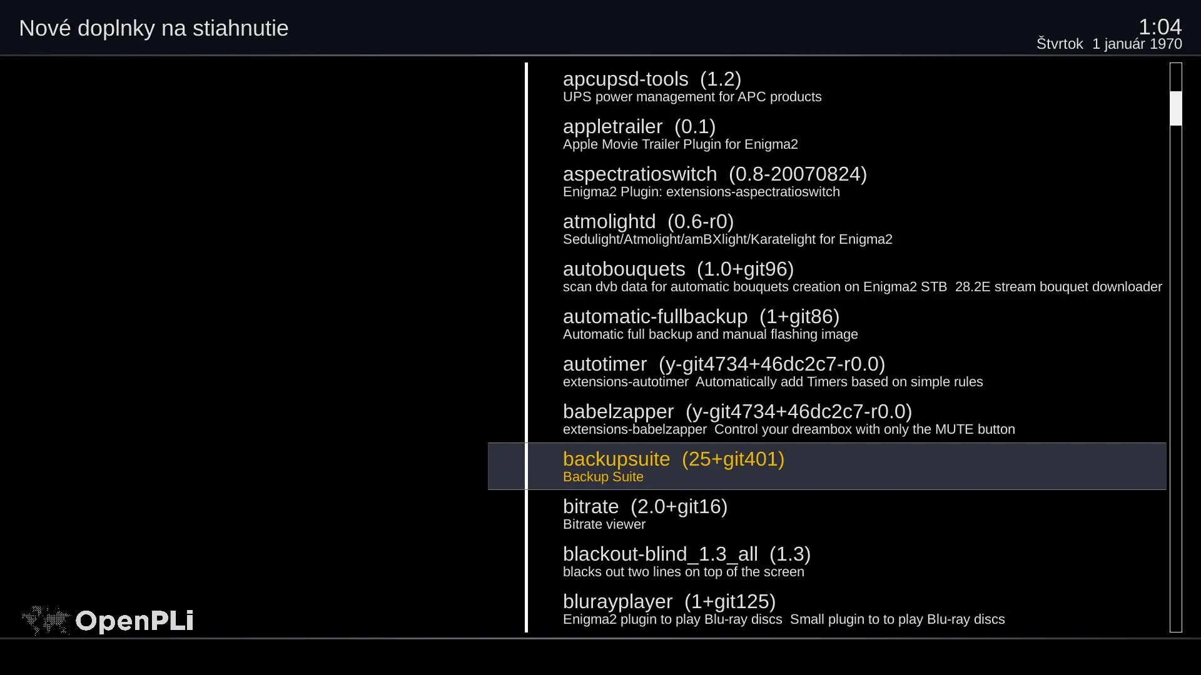This screenshot has width=1201, height=675.
Task: Click the scrollbar thumb of the plugin list
Action: 1176,108
